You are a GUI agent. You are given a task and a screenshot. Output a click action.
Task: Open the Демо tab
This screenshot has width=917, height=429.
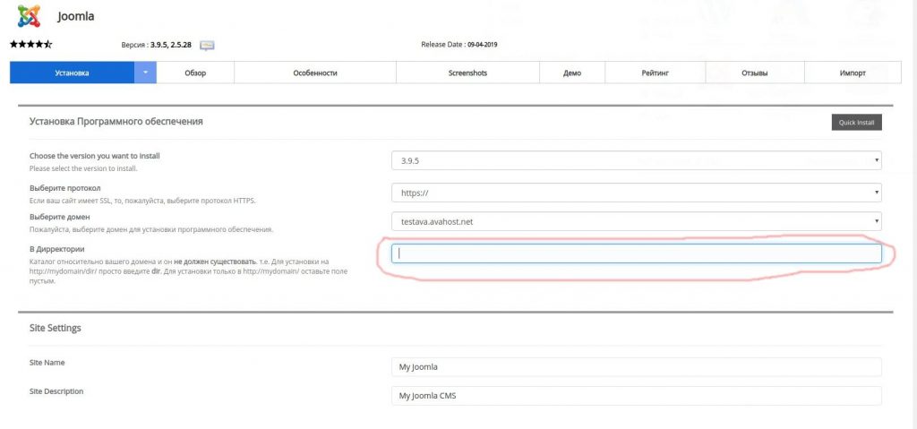click(x=572, y=73)
